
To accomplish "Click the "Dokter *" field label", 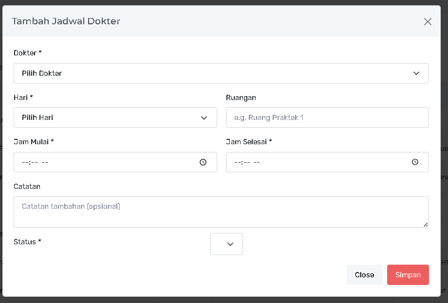I will coord(27,53).
